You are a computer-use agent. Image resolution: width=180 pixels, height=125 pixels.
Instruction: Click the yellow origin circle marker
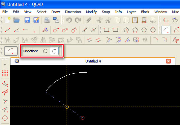pos(67,107)
